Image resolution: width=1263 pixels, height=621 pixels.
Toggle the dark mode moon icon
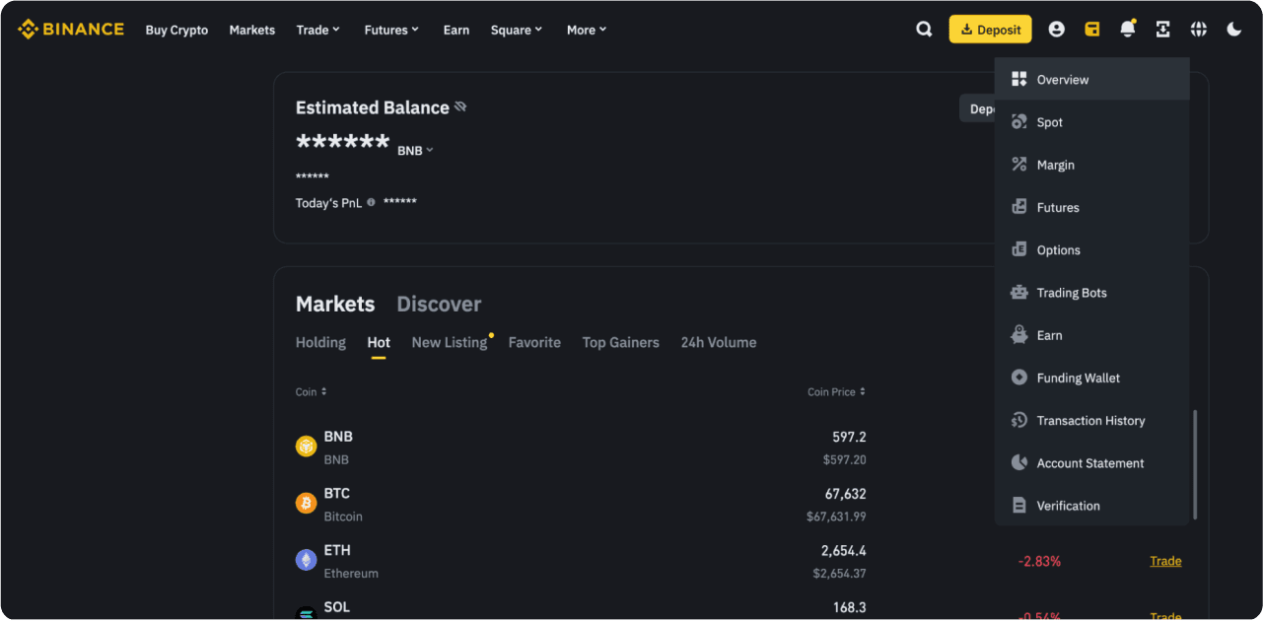tap(1234, 30)
